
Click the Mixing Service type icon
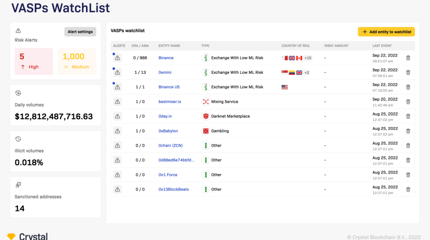tap(206, 102)
